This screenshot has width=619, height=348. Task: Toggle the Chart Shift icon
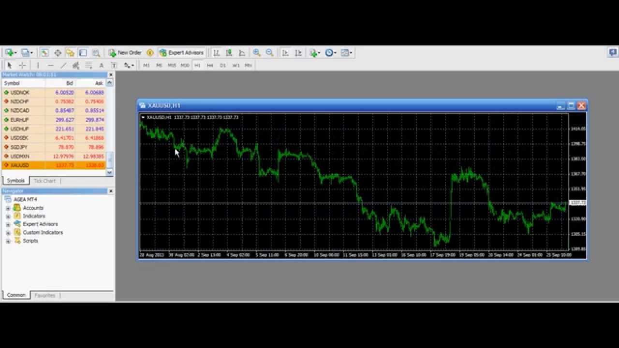click(298, 53)
